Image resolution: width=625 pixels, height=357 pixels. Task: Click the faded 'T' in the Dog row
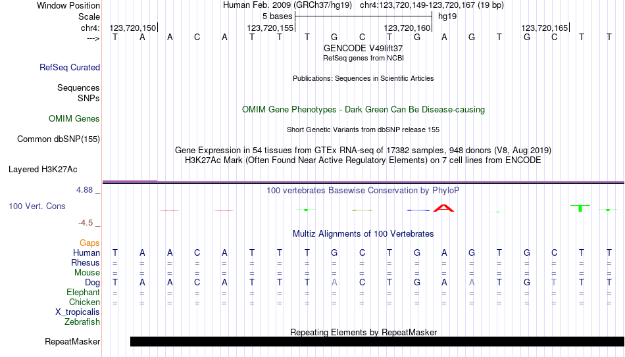pos(554,283)
